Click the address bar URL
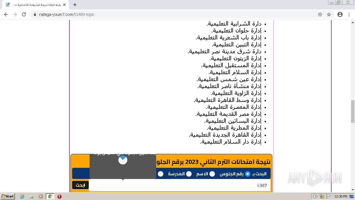 point(67,14)
